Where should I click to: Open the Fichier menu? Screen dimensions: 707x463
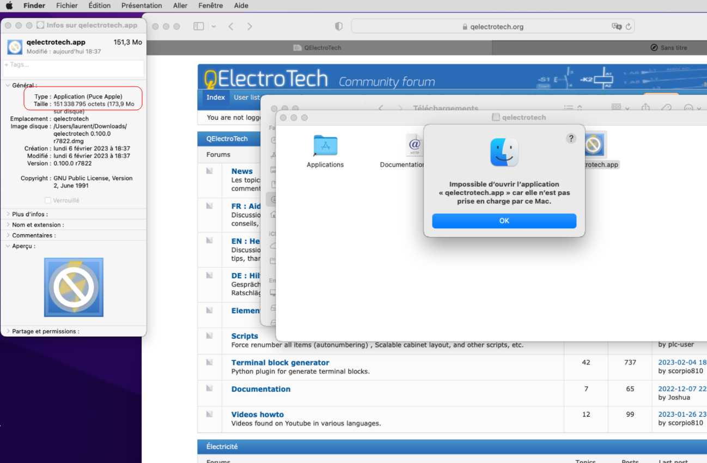point(67,5)
